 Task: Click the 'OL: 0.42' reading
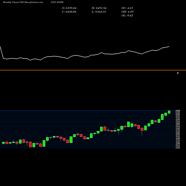127,16
